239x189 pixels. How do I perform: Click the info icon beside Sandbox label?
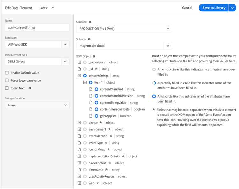(90, 22)
